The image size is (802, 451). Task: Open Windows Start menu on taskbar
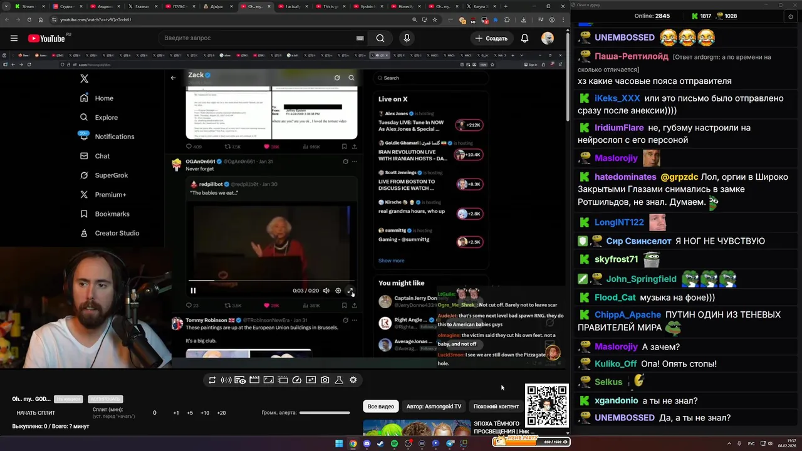339,443
